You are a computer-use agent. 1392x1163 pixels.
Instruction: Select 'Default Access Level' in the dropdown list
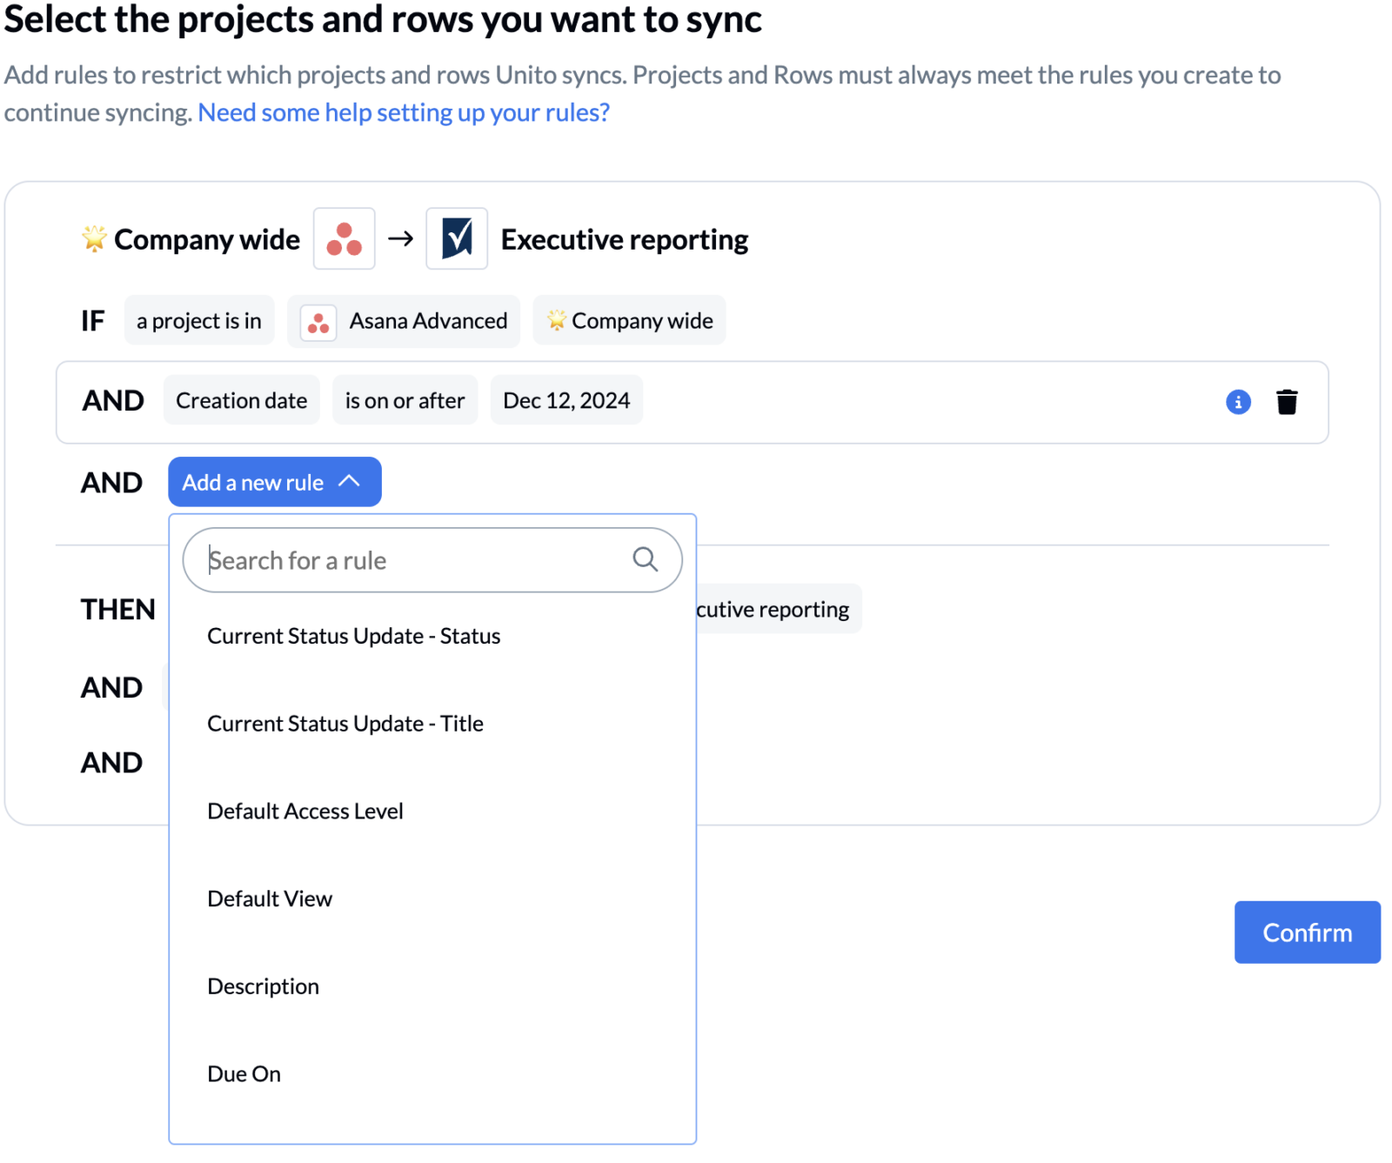click(304, 811)
